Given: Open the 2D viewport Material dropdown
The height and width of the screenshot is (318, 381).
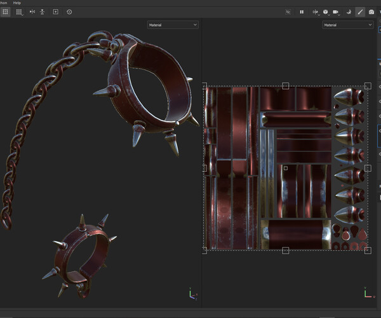Looking at the screenshot, I should click(x=348, y=25).
